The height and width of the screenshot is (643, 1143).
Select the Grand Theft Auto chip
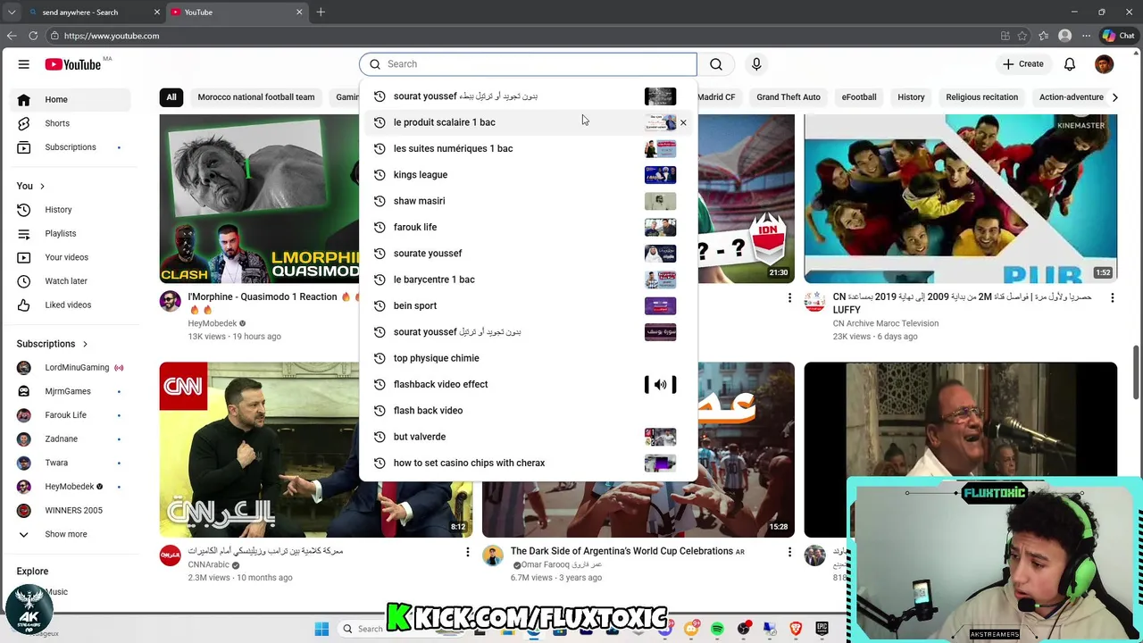click(788, 97)
